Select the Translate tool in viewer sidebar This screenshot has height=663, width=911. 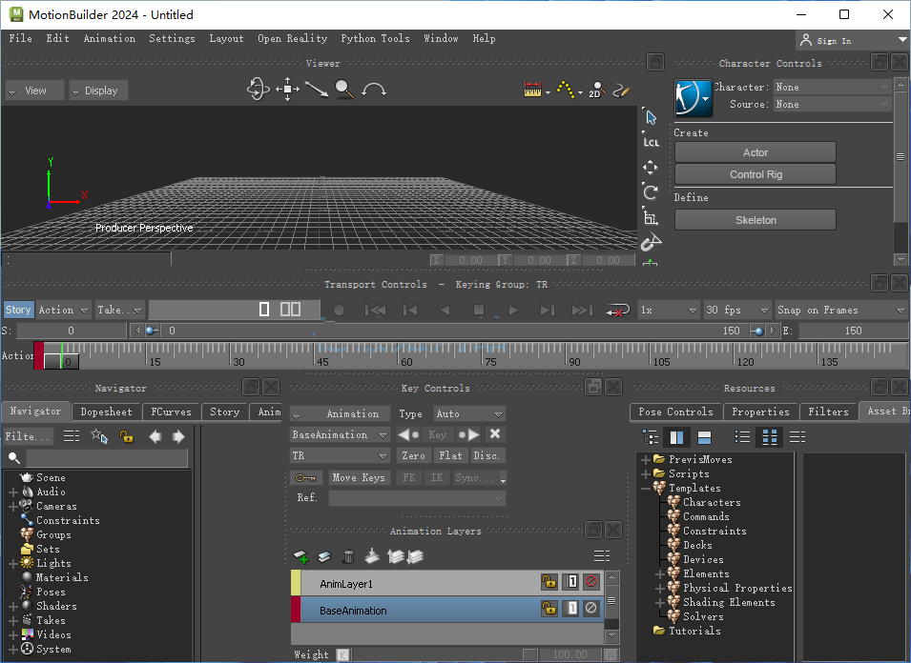click(x=651, y=168)
